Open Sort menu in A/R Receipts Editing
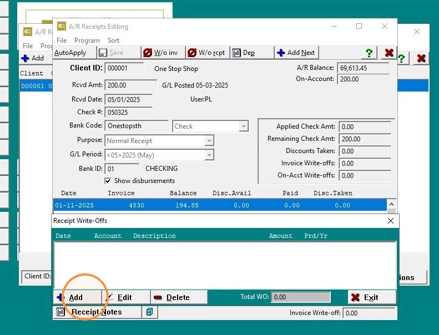The width and height of the screenshot is (439, 335). point(113,40)
